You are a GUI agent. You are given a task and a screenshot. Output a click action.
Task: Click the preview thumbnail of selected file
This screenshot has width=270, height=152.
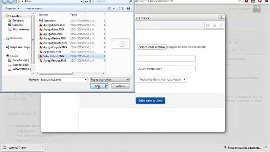point(121,43)
